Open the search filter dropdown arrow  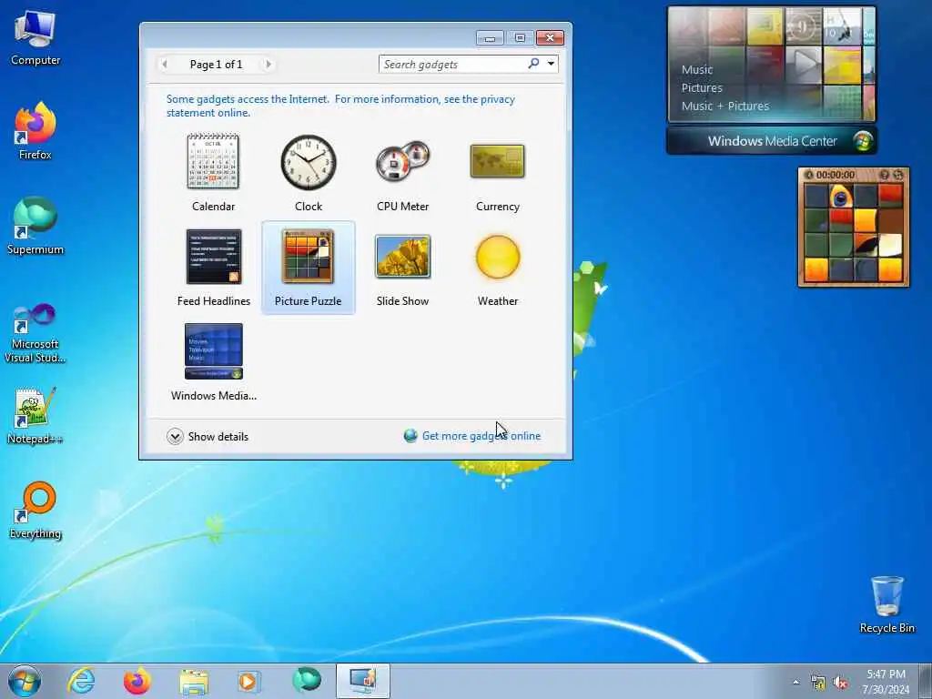pyautogui.click(x=551, y=64)
